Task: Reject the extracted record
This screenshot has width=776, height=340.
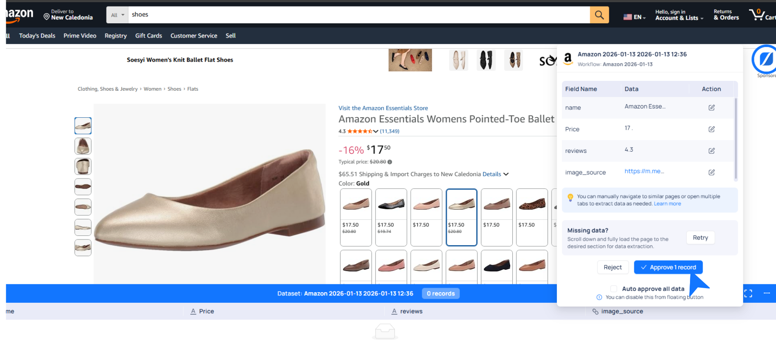Action: click(x=612, y=267)
